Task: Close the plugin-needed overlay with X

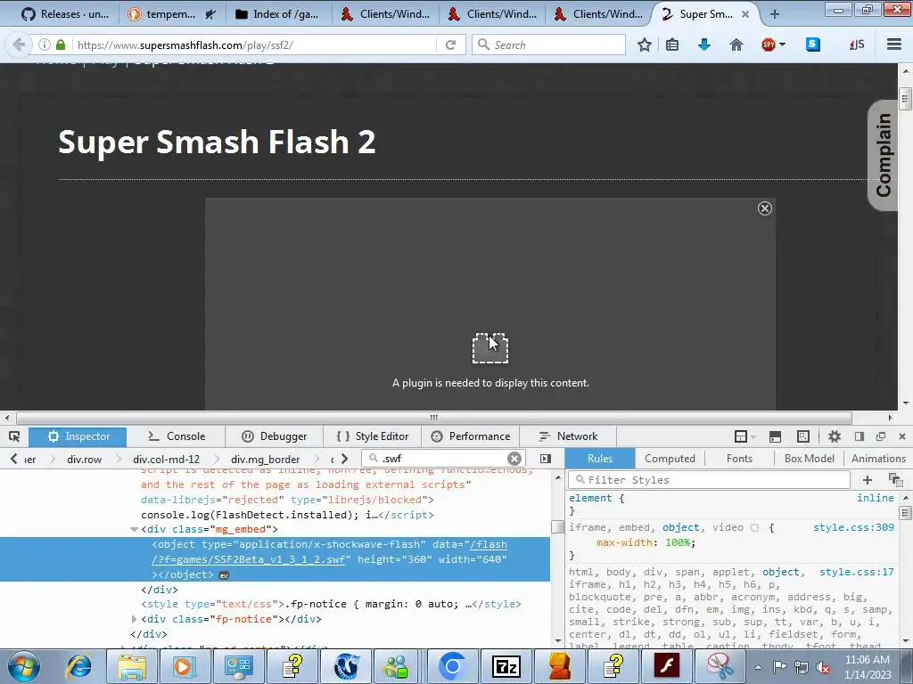Action: tap(764, 208)
